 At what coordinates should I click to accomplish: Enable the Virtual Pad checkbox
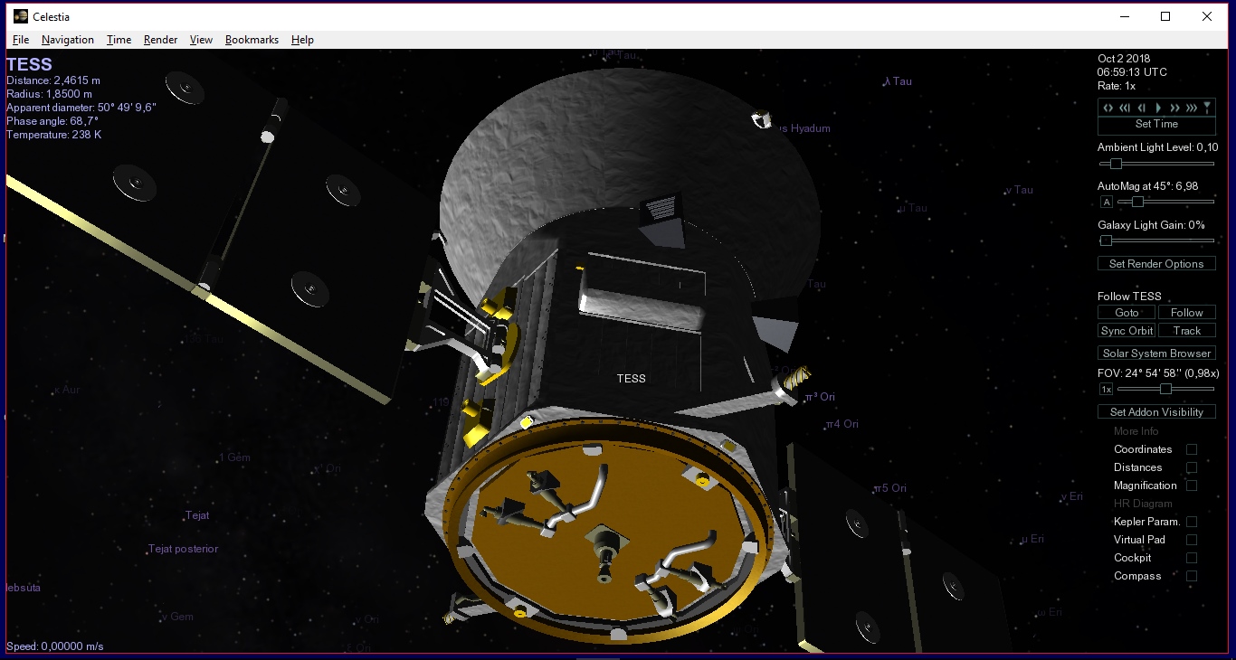(1192, 540)
